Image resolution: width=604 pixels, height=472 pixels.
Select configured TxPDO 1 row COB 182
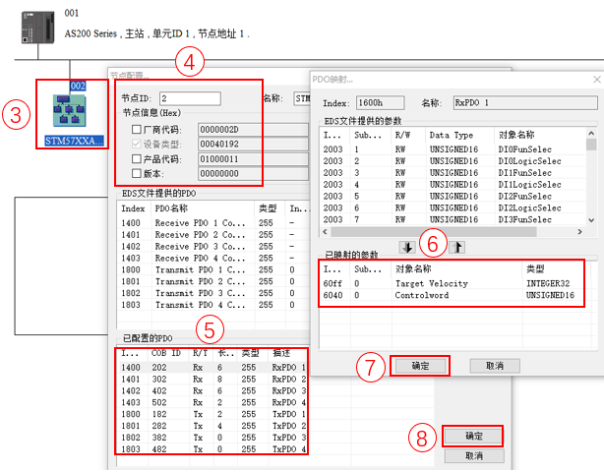coord(211,414)
